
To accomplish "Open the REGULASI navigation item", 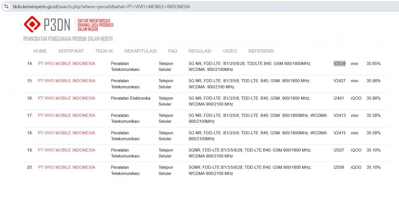I will (x=200, y=51).
